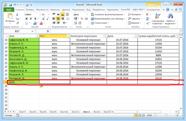Increase font size with large A icon
Image resolution: width=186 pixels, height=121 pixels.
(43, 19)
